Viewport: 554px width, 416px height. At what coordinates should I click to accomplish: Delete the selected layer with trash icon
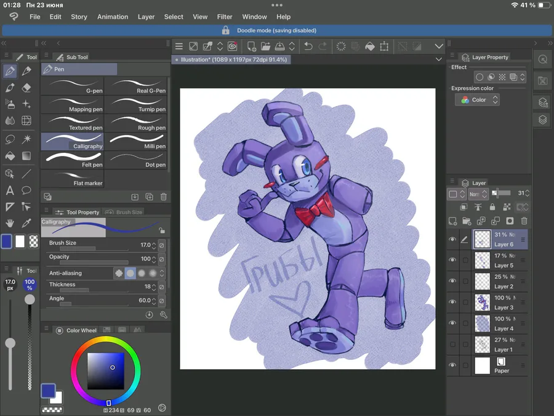[x=524, y=221]
